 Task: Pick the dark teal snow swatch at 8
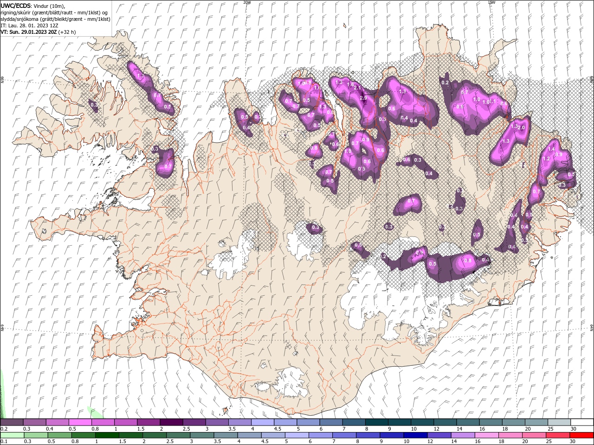coord(376,422)
